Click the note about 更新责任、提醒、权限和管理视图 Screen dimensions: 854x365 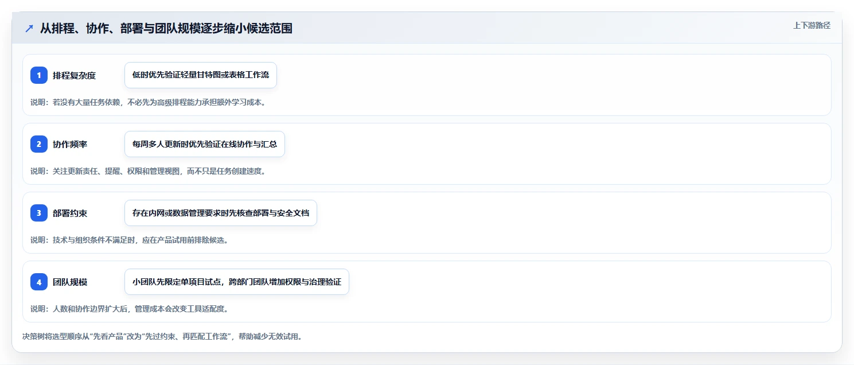point(148,171)
